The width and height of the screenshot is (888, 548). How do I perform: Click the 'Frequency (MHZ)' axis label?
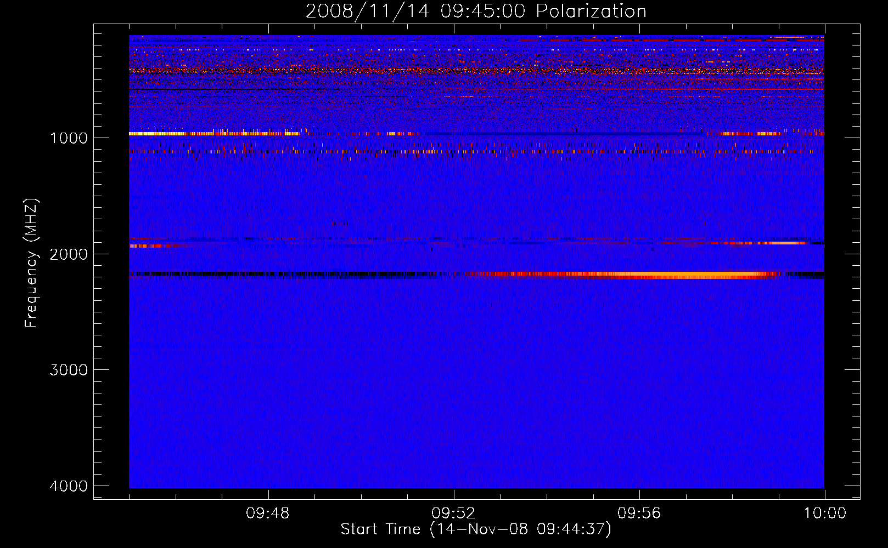(x=32, y=263)
